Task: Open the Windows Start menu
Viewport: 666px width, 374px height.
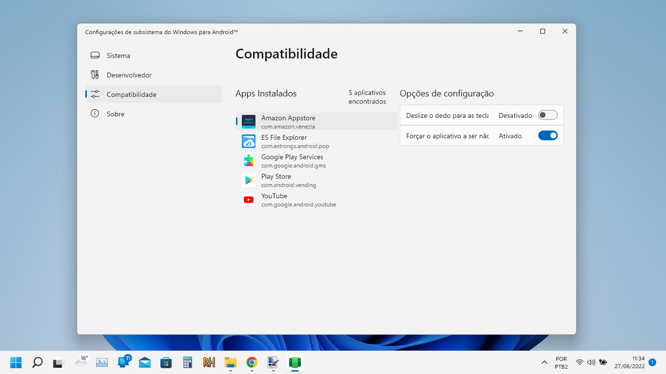Action: pyautogui.click(x=16, y=362)
